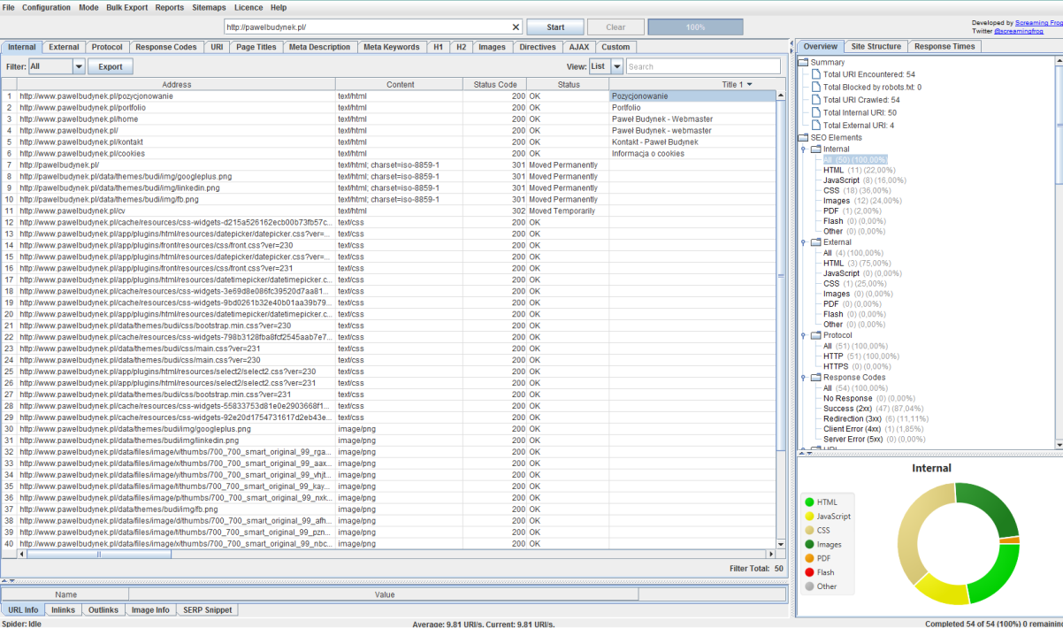Switch to the Meta Description tab
Image resolution: width=1063 pixels, height=628 pixels.
click(x=319, y=47)
